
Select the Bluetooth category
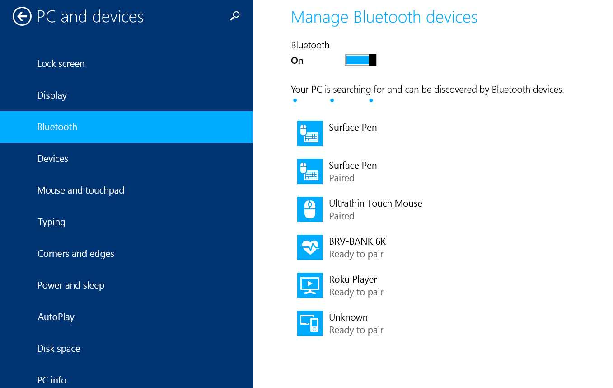[126, 127]
